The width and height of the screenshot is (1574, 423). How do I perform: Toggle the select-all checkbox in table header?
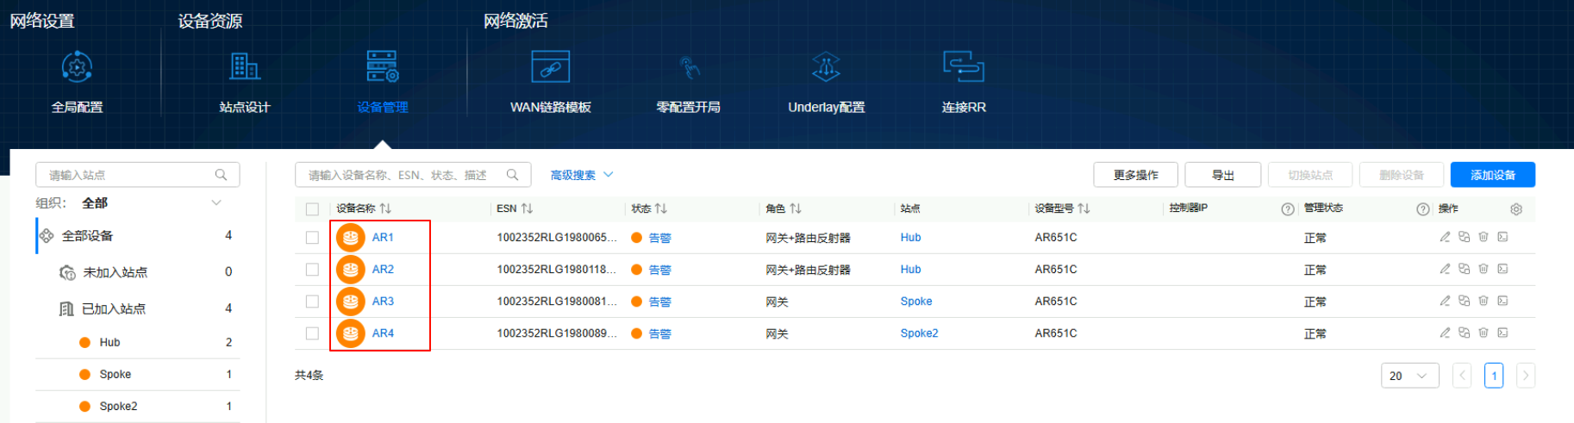click(x=312, y=209)
